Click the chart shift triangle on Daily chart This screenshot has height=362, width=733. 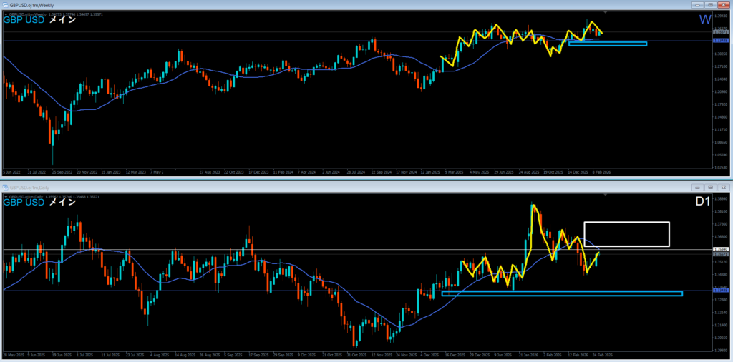point(606,196)
